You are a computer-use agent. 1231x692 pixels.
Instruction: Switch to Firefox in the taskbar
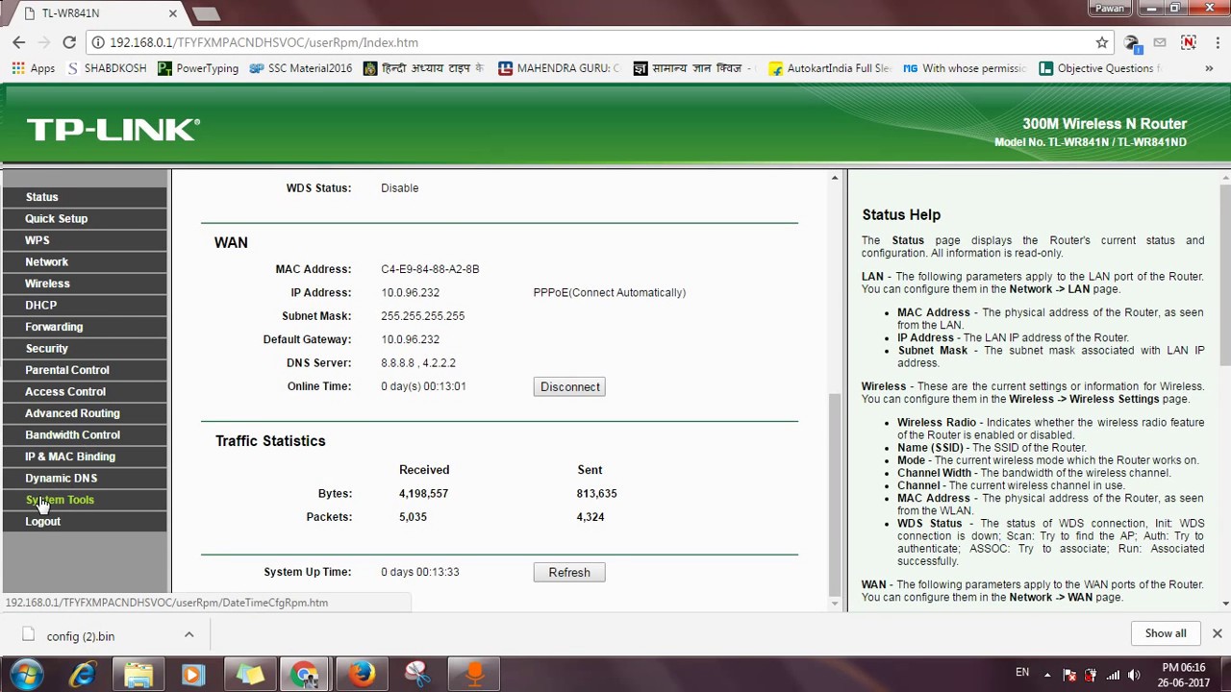(362, 675)
